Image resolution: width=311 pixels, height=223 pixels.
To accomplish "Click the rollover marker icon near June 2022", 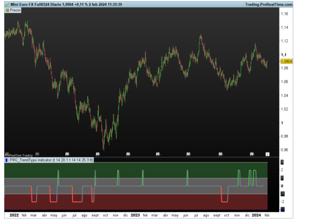I will 67,154.
